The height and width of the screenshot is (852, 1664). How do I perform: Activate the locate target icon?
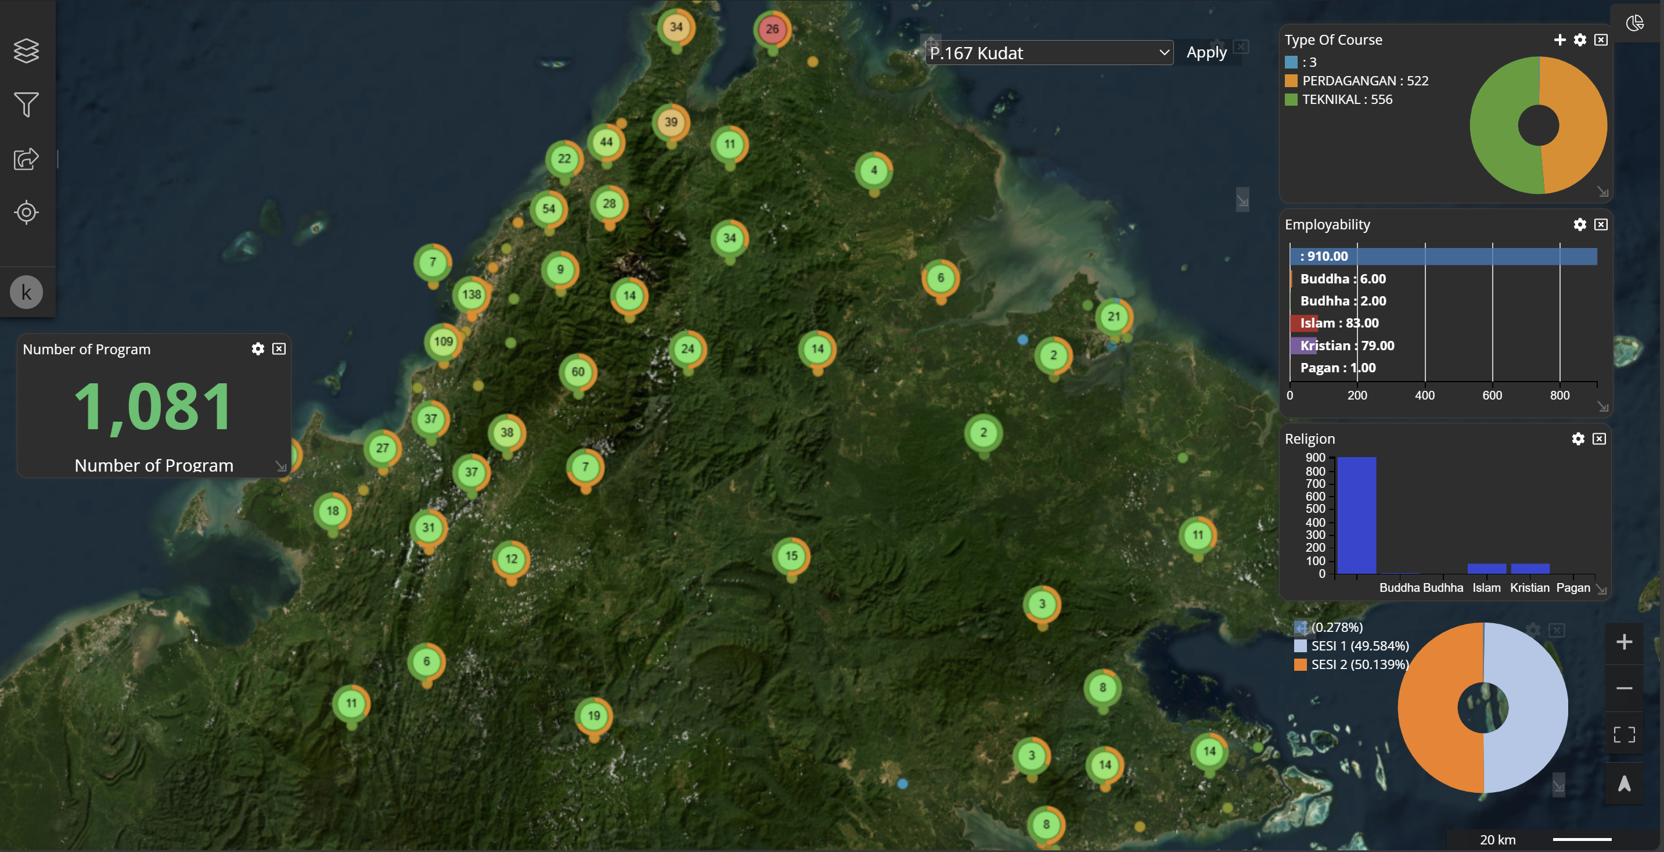(x=26, y=212)
